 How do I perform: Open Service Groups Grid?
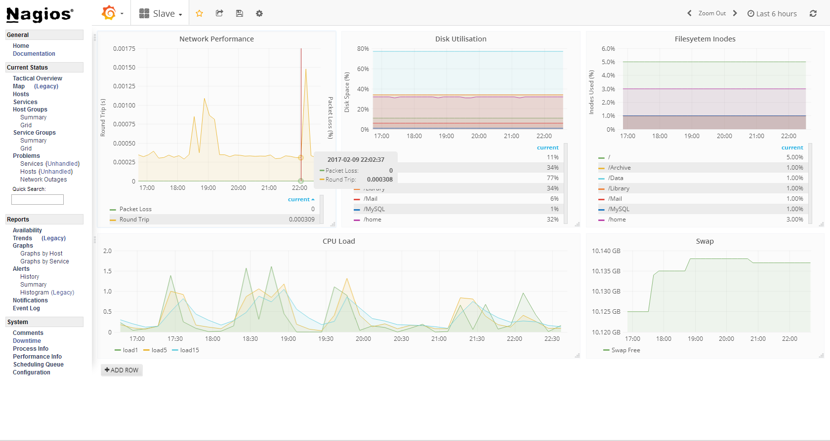[26, 148]
